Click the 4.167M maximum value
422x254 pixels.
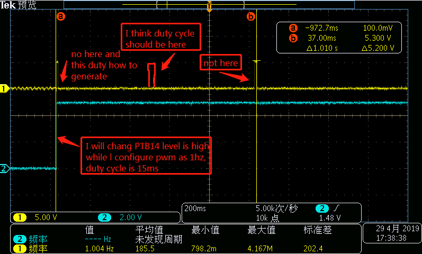click(261, 249)
